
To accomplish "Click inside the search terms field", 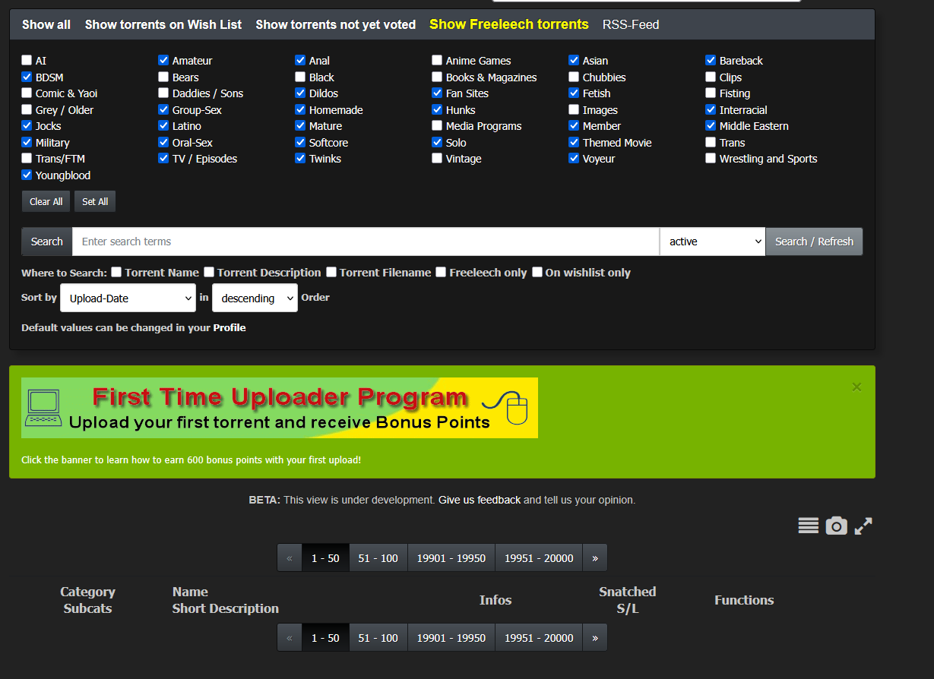I will (x=365, y=241).
